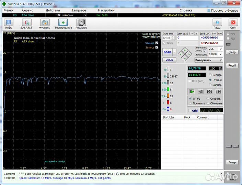The image size is (242, 185).
Task: Toggle the Чтение graph line checkbox
Action: (x=157, y=43)
